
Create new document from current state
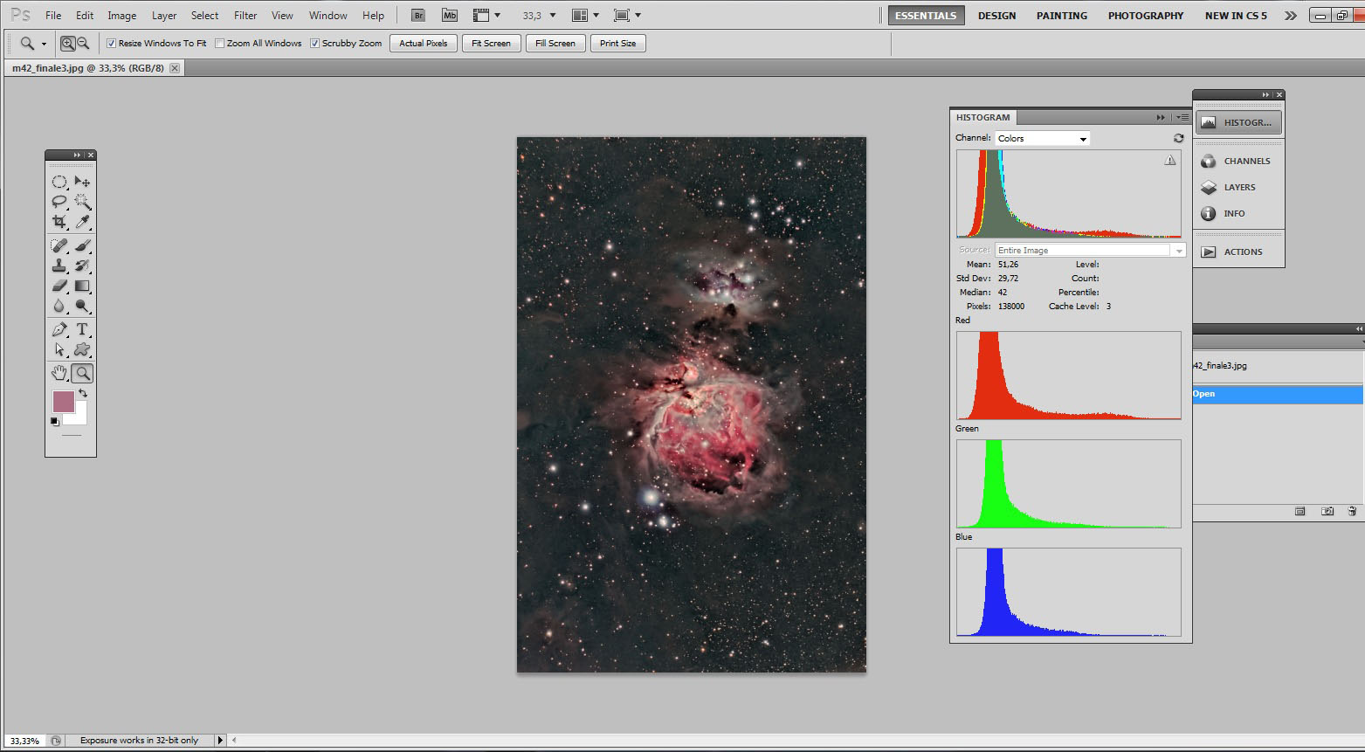click(1300, 511)
